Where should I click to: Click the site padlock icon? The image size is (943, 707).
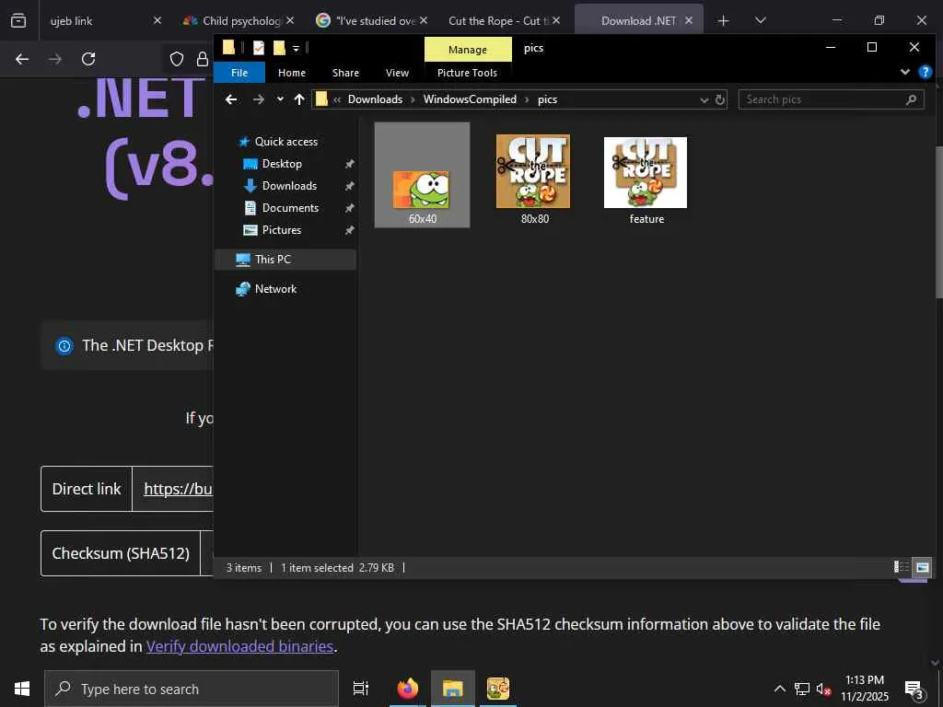203,59
